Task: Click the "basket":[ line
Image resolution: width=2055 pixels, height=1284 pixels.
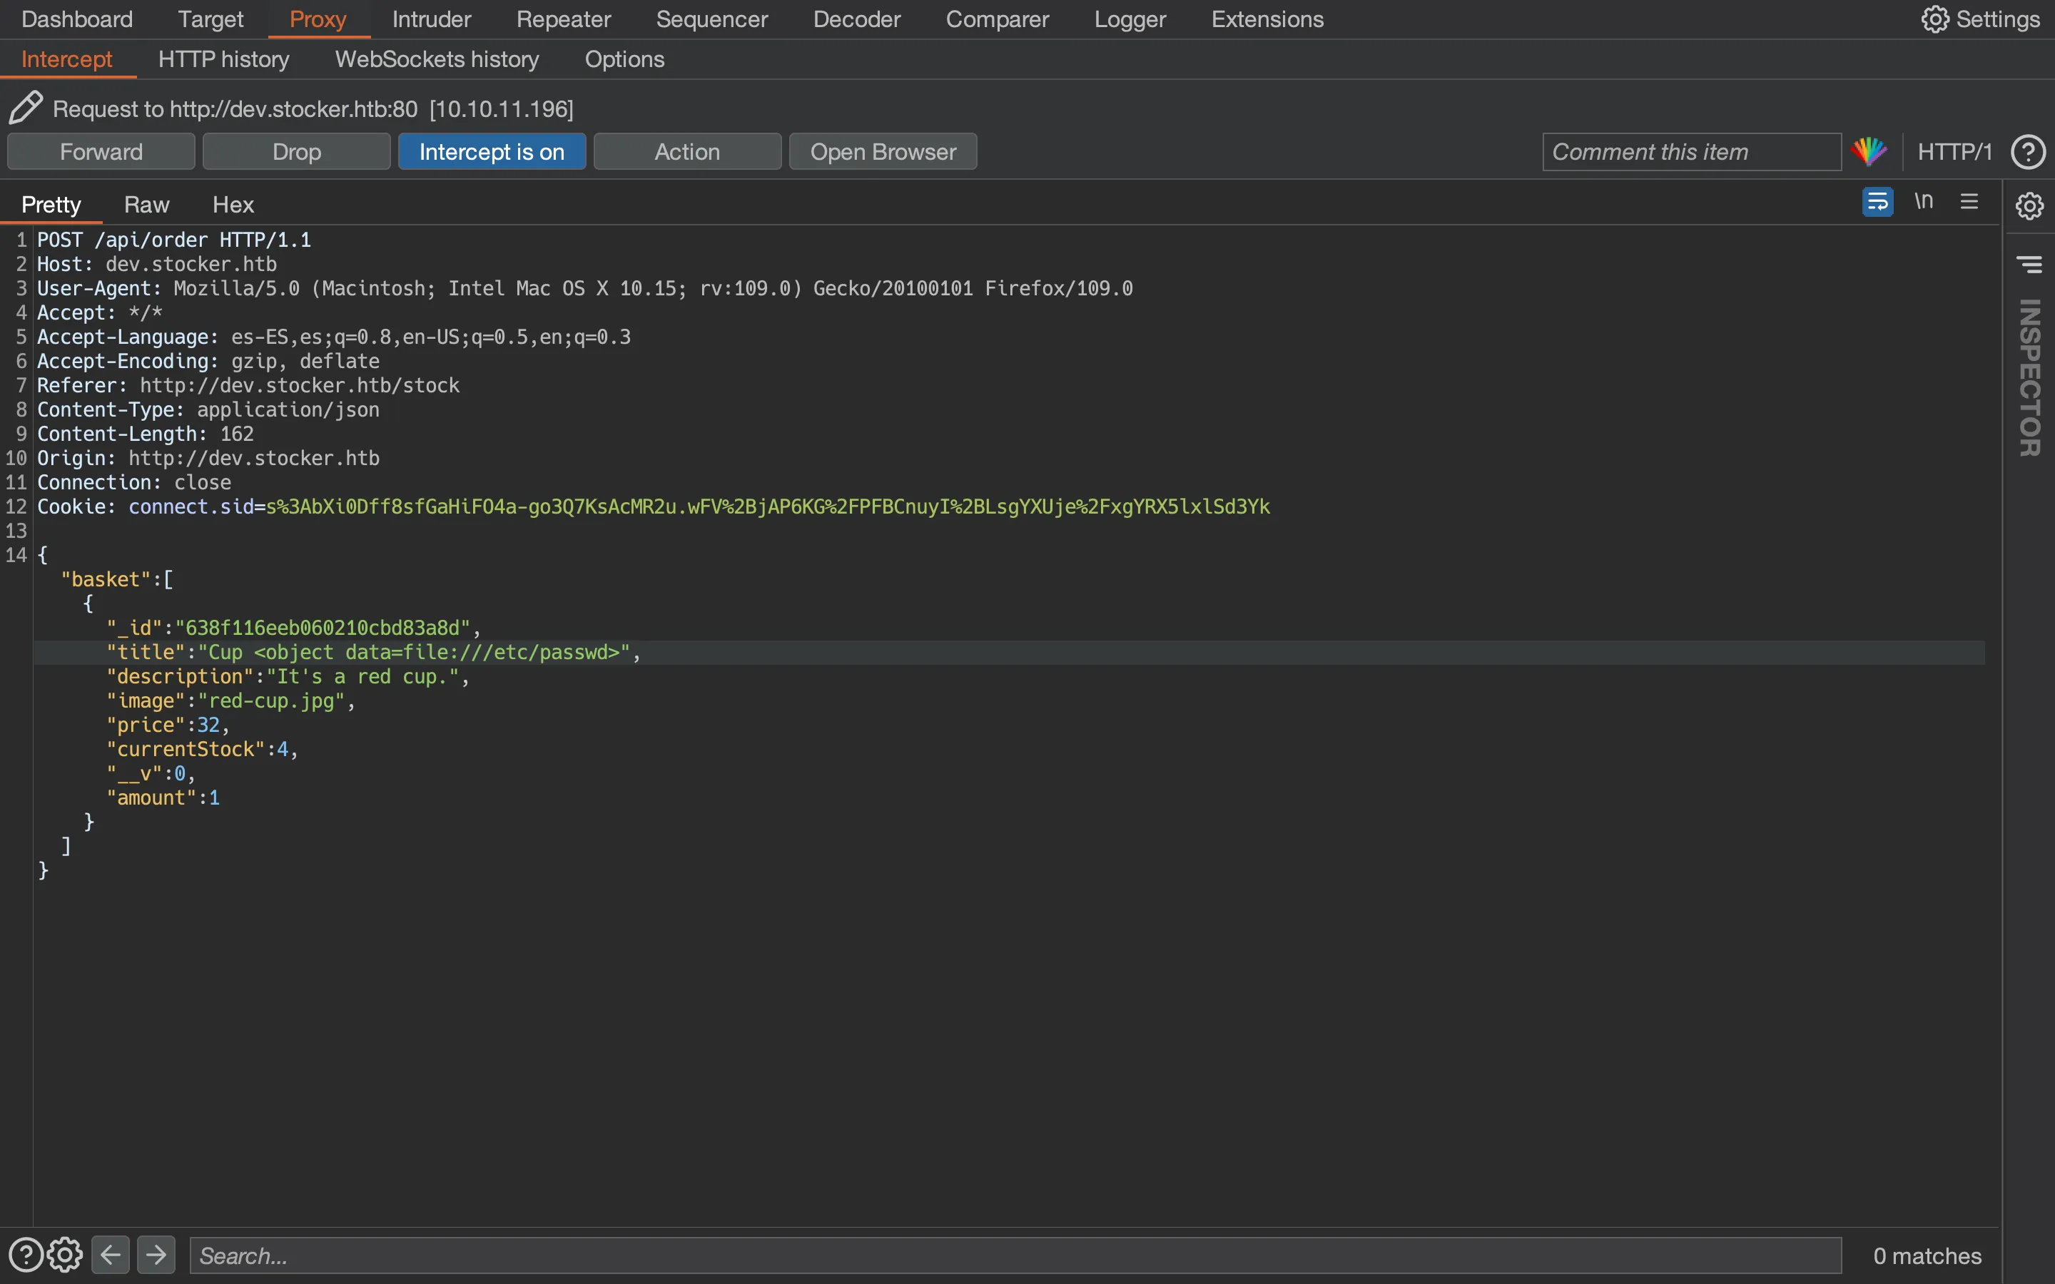Action: point(117,579)
